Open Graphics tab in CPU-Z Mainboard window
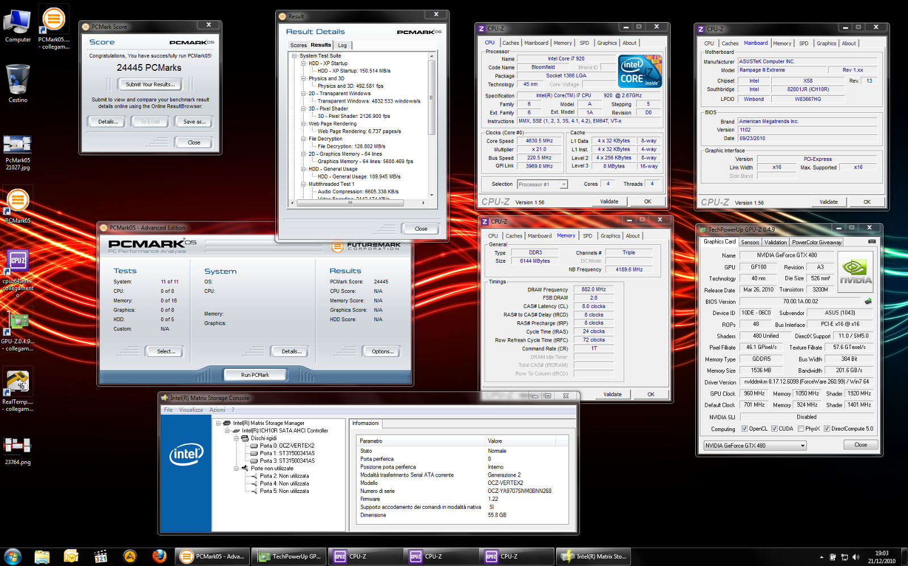The height and width of the screenshot is (566, 908). coord(826,44)
